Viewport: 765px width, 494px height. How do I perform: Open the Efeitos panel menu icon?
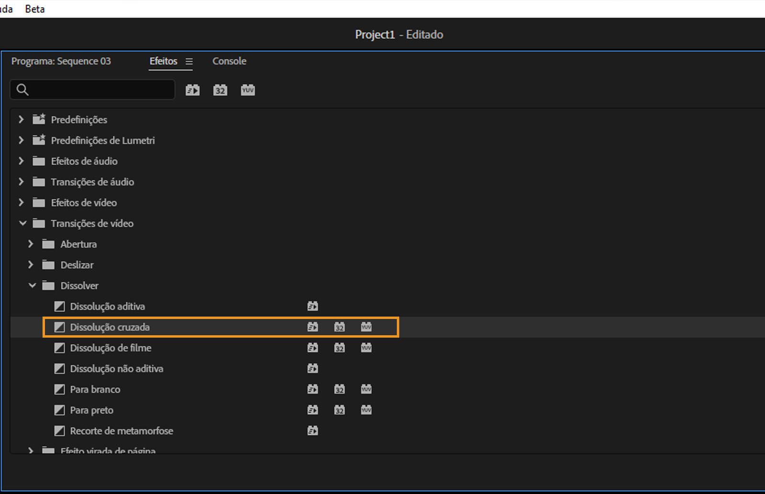coord(189,62)
